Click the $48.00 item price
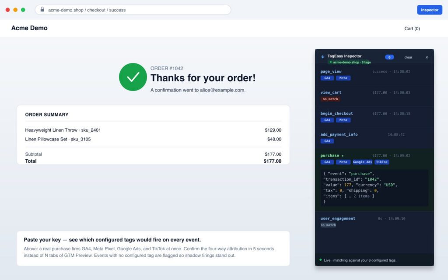This screenshot has width=448, height=280. click(x=274, y=139)
